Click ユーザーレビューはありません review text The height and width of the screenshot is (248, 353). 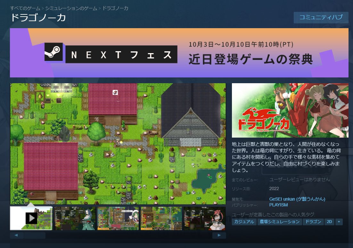click(300, 180)
